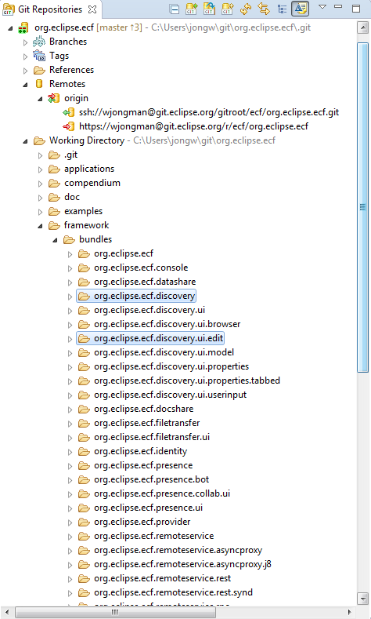Click the .git folder icon
The image size is (371, 619).
tap(54, 155)
